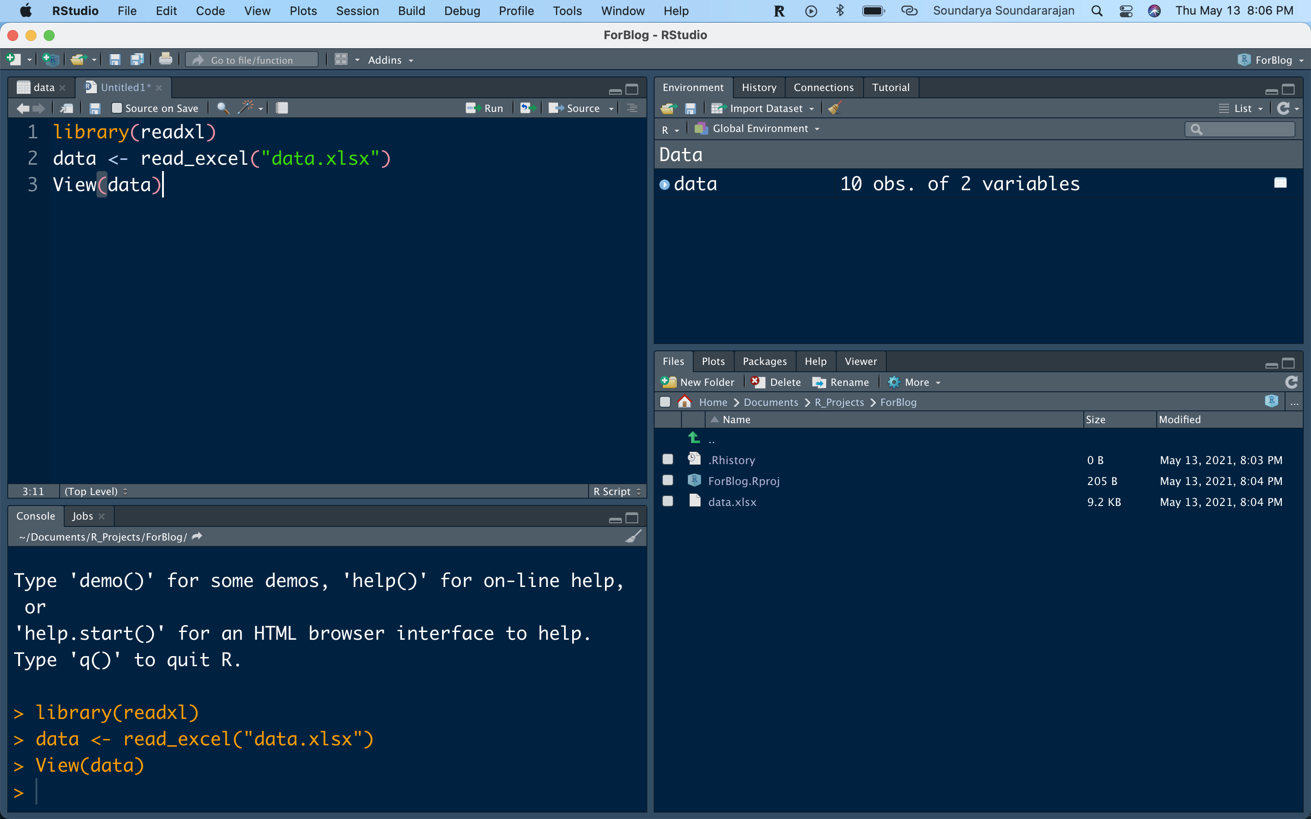This screenshot has height=819, width=1311.
Task: Check the .Rhistory file checkbox
Action: click(x=668, y=460)
